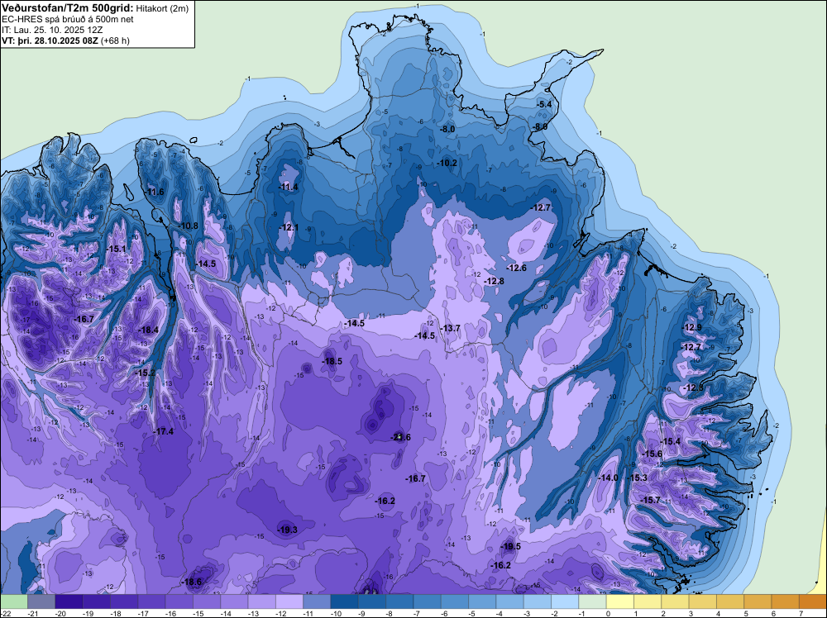Click the -15.3 temperature label

coord(637,478)
